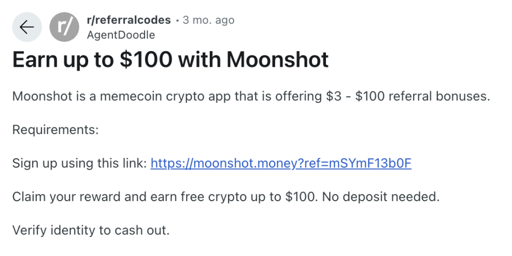Click the "3 mo. ago" timestamp
This screenshot has height=256, width=512.
[x=208, y=20]
